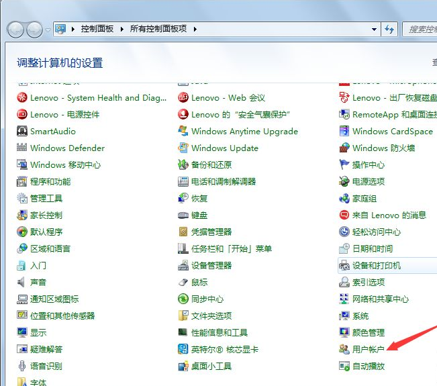Open the 颜色管理 link
Screen dimensions: 437x386
[369, 332]
